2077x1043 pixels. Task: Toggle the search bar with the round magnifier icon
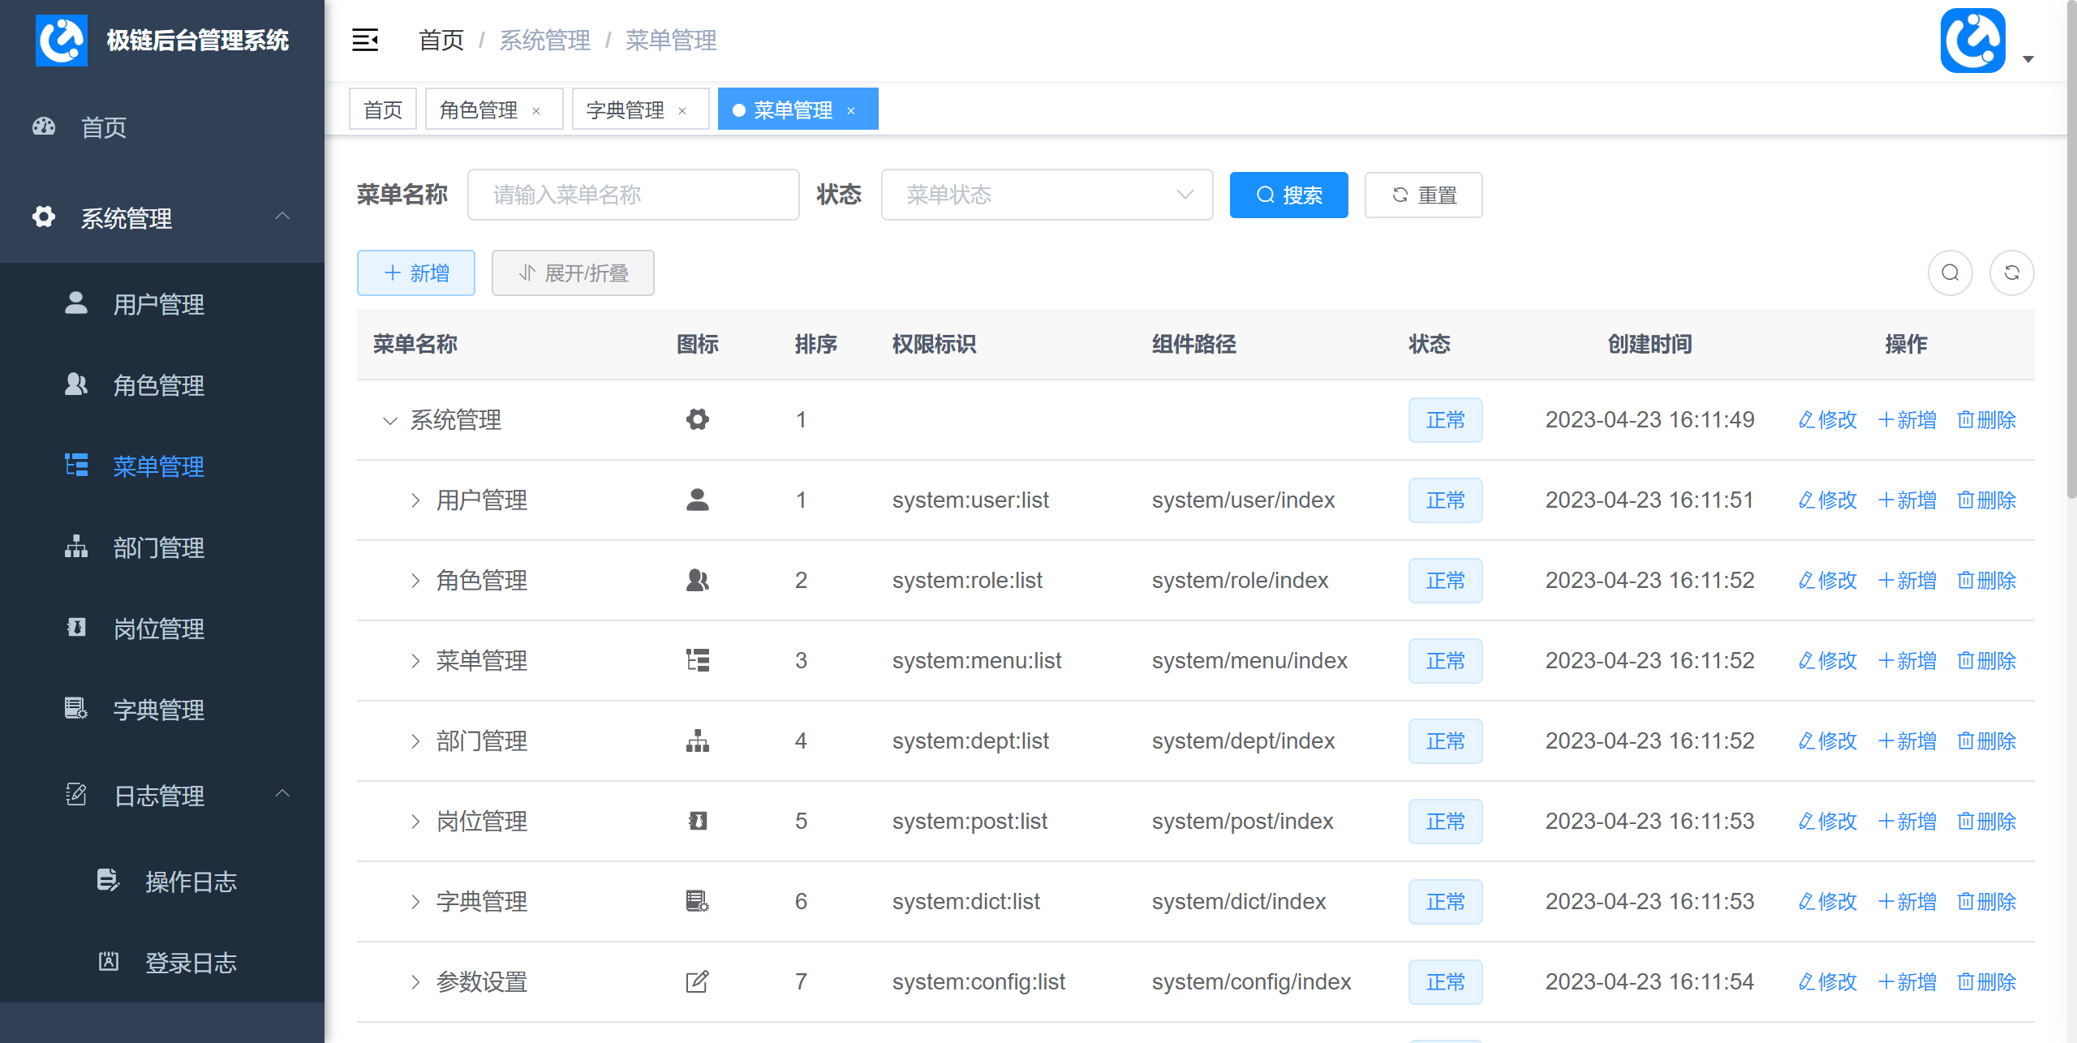coord(1950,273)
